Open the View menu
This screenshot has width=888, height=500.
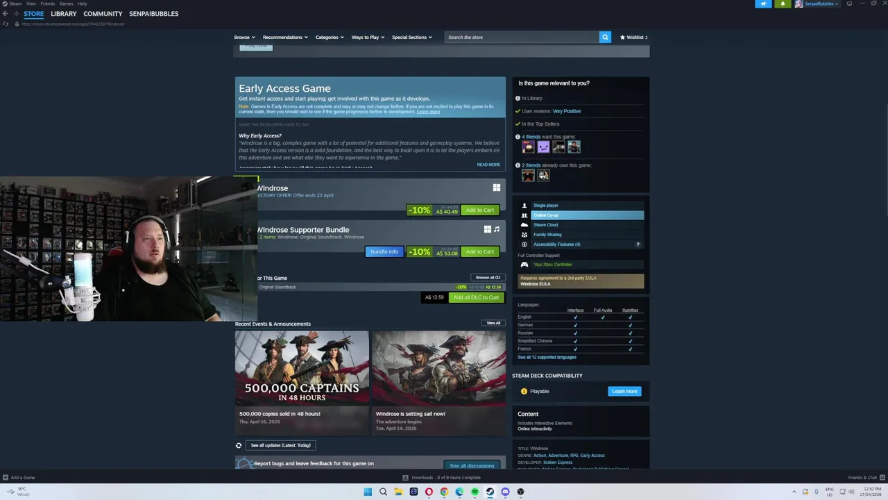(31, 3)
